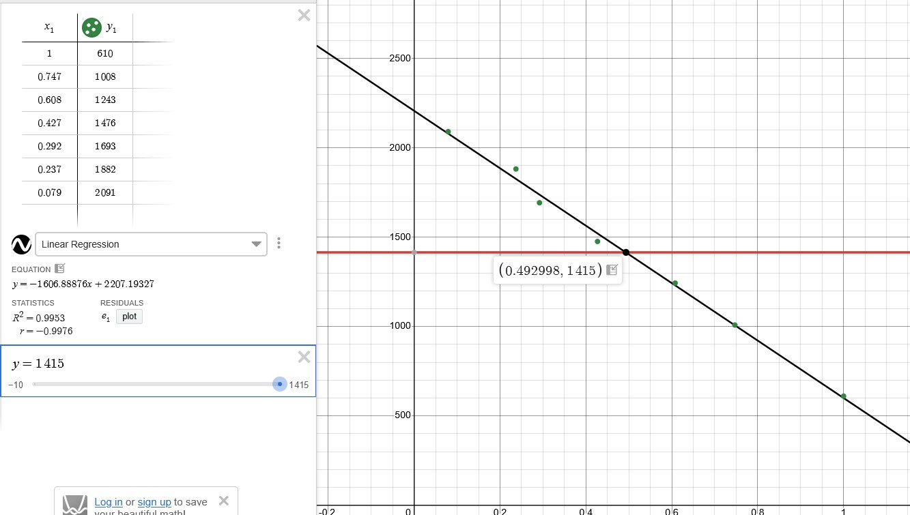Dismiss the save your math banner
This screenshot has height=515, width=910.
(223, 501)
